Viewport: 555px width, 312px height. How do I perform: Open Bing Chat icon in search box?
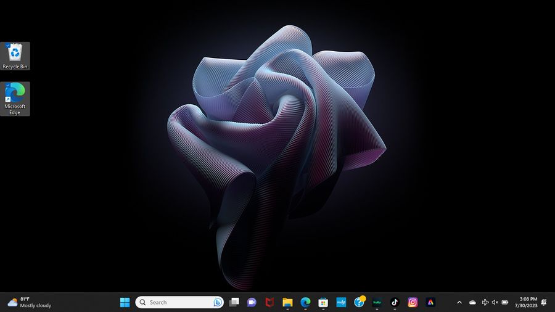(218, 303)
